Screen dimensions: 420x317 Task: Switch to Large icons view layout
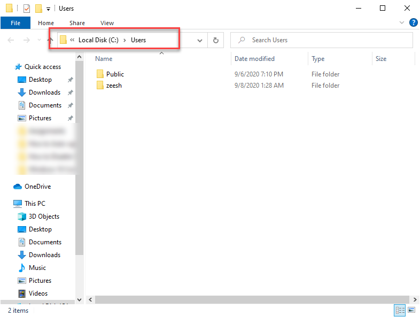[411, 310]
